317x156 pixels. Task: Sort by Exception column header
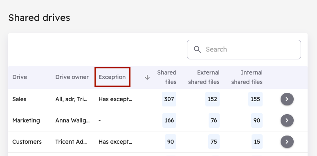coord(112,77)
